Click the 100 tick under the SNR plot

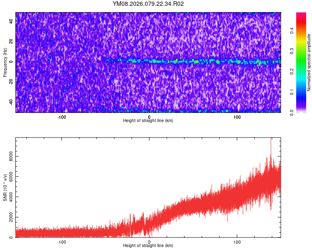[237, 242]
